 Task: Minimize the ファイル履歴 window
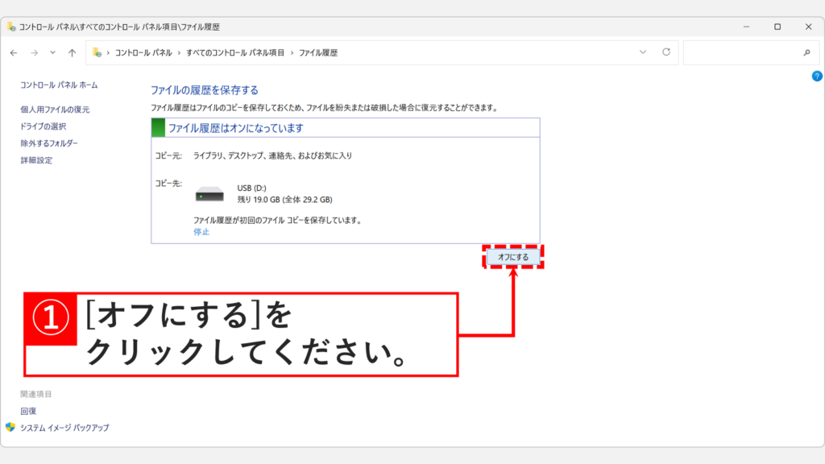click(746, 27)
